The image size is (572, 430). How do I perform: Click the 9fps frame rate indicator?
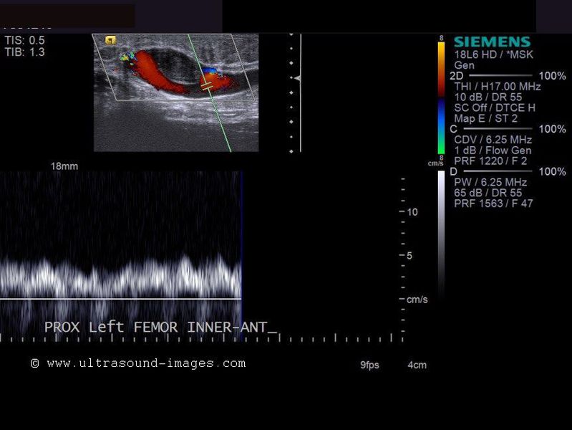pyautogui.click(x=369, y=365)
